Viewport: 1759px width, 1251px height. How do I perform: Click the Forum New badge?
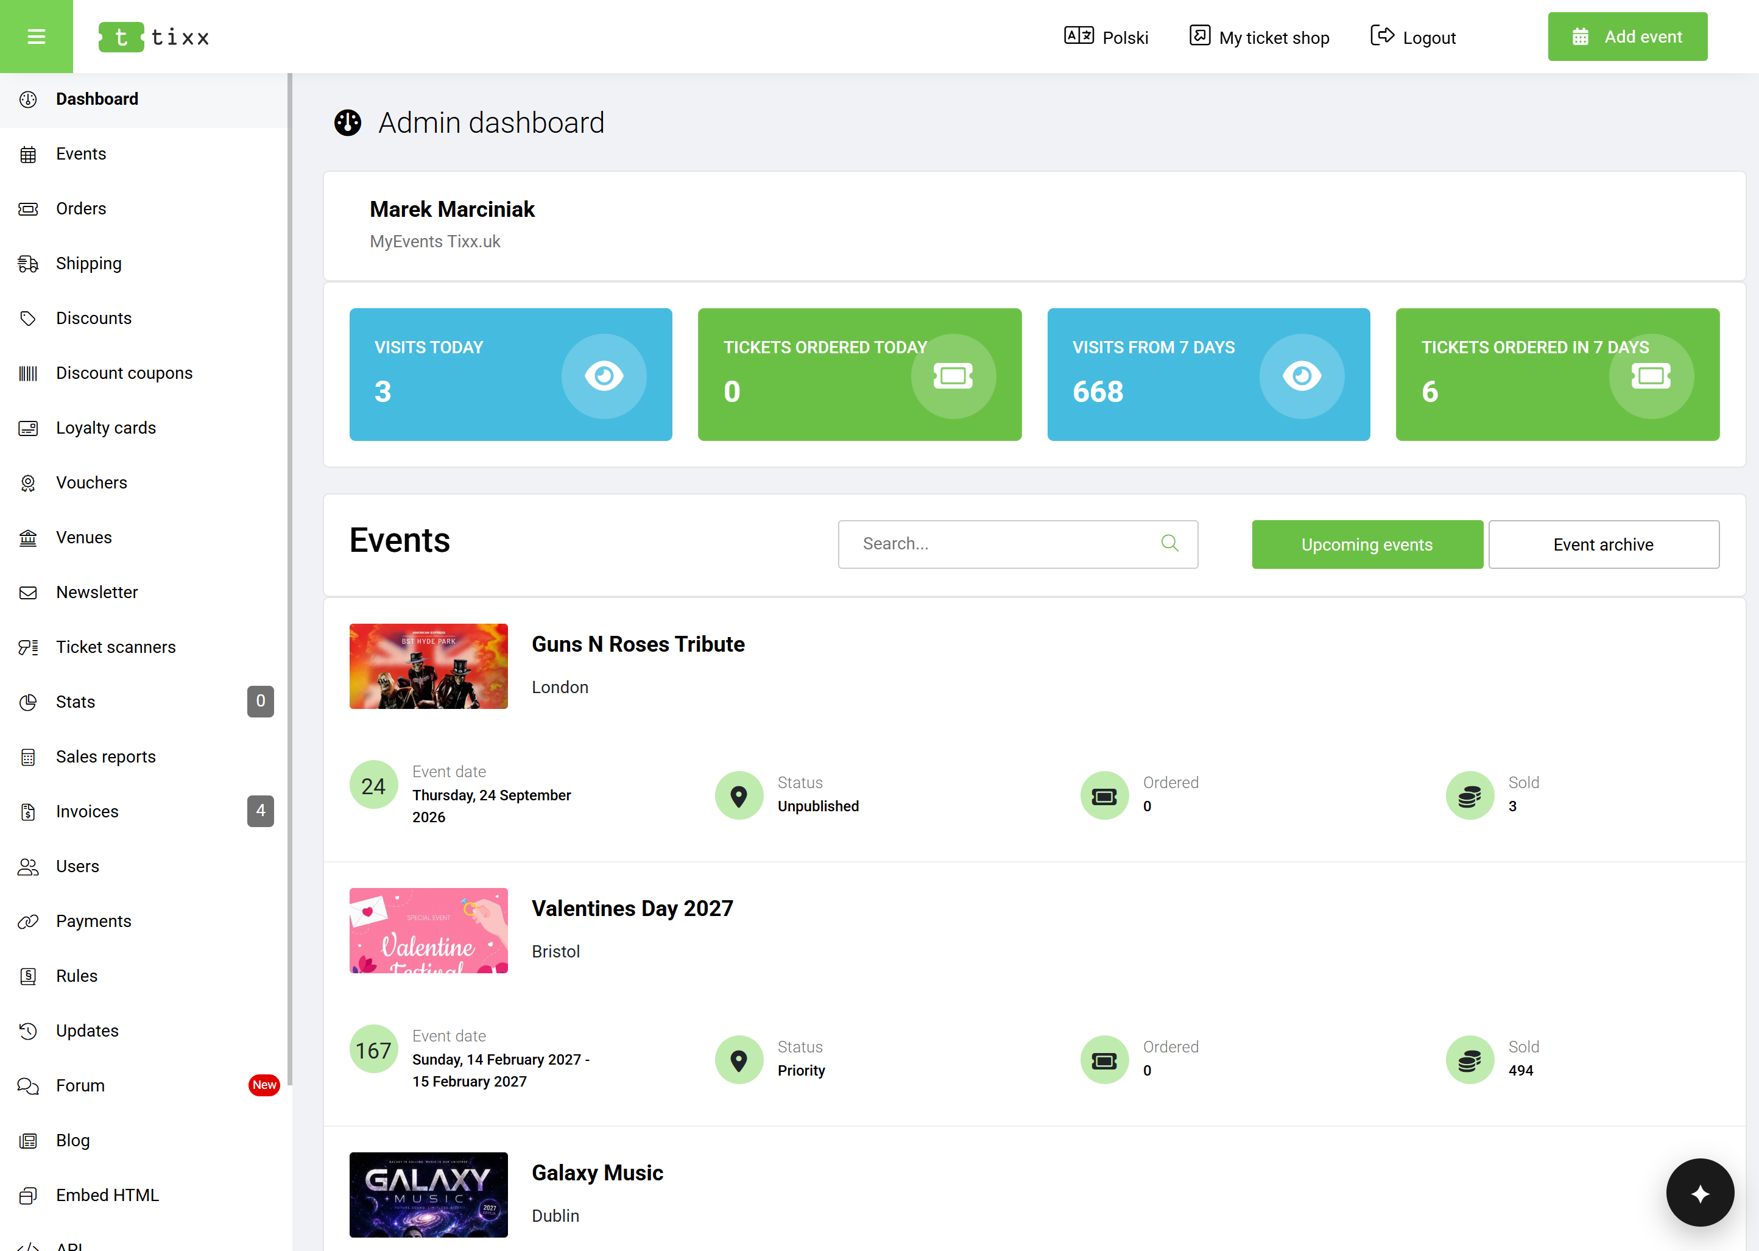[x=264, y=1085]
